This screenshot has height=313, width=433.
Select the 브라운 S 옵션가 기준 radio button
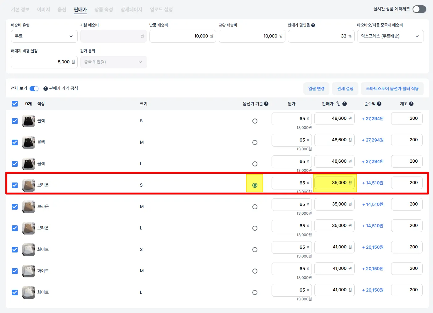click(255, 185)
